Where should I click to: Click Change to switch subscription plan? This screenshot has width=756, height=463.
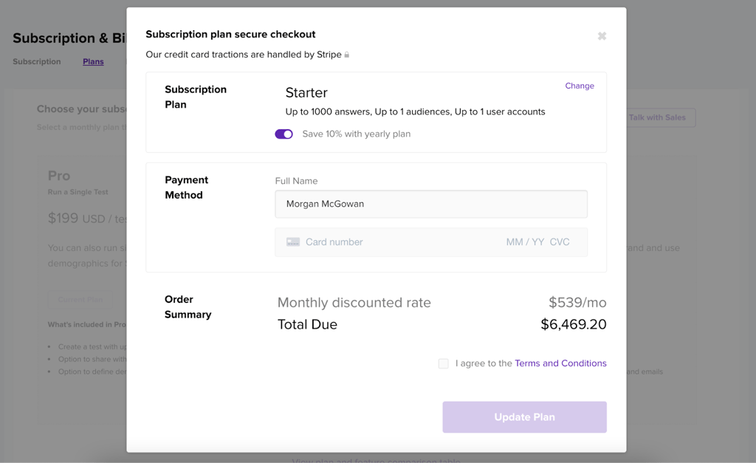pyautogui.click(x=580, y=86)
